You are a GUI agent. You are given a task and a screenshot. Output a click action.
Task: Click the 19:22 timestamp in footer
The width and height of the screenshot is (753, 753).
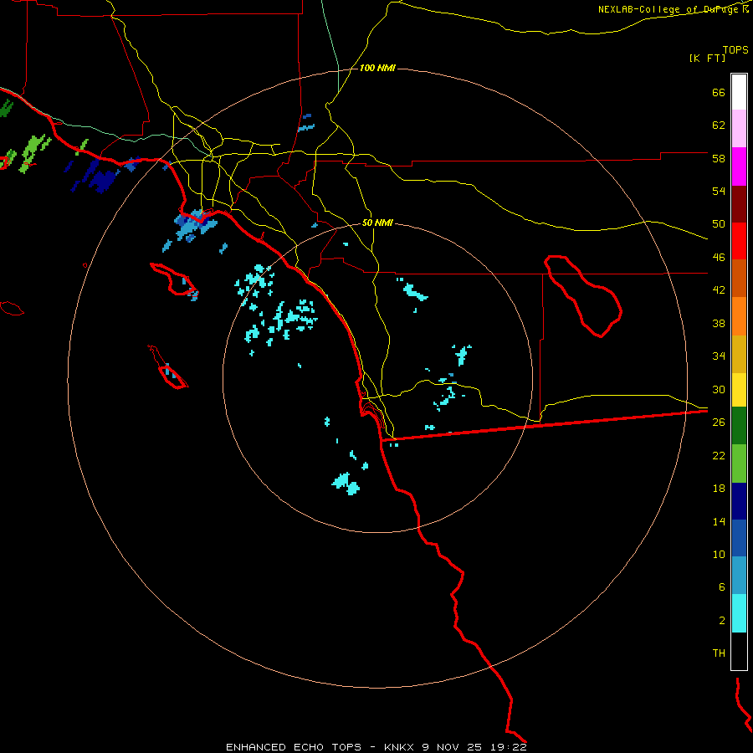(x=508, y=747)
